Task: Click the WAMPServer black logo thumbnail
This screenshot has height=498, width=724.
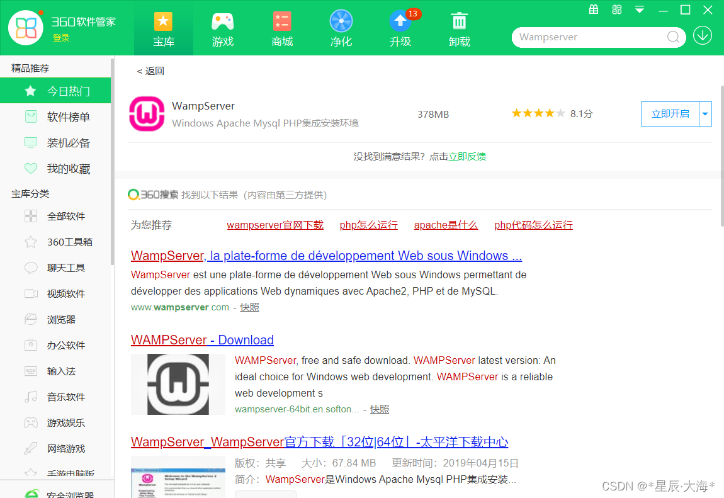Action: (178, 384)
